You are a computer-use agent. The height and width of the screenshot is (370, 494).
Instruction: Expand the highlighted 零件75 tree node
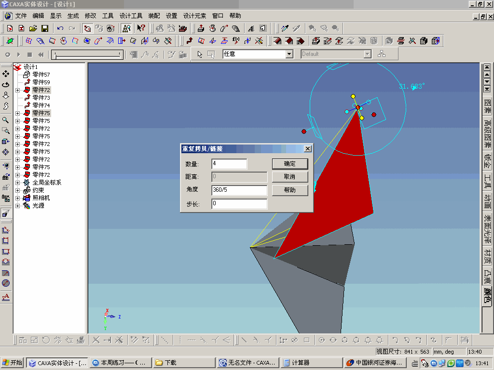(18, 113)
